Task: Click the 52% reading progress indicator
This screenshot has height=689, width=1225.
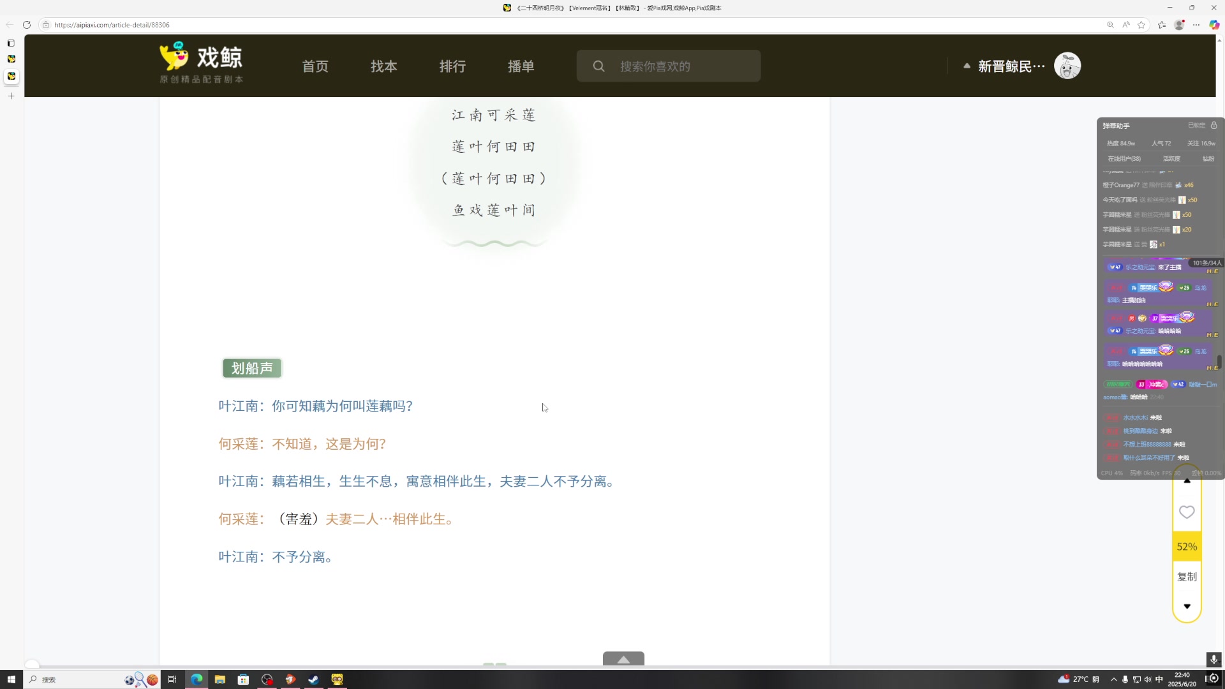Action: (x=1187, y=547)
